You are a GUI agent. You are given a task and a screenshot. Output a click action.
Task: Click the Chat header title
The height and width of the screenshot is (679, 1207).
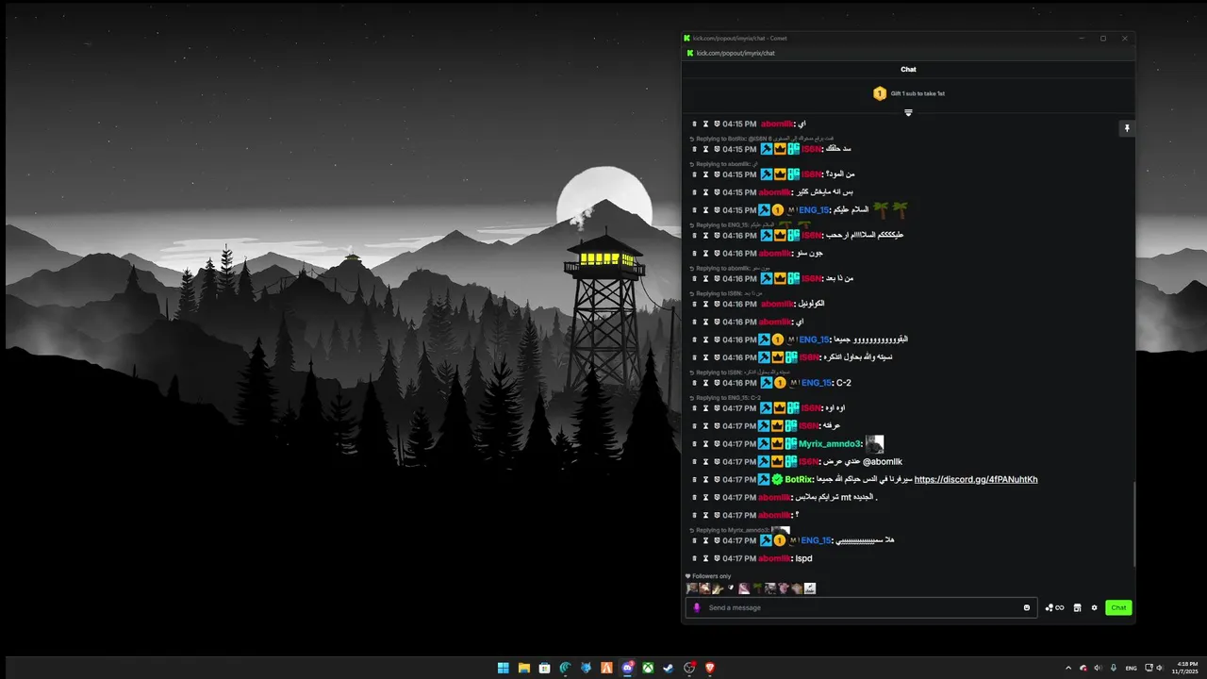point(908,69)
